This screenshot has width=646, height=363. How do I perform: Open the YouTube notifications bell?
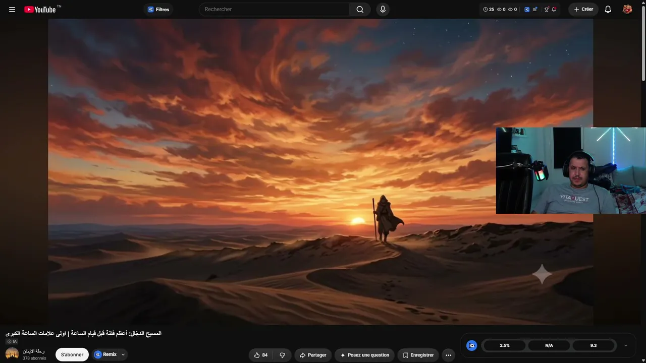tap(608, 10)
